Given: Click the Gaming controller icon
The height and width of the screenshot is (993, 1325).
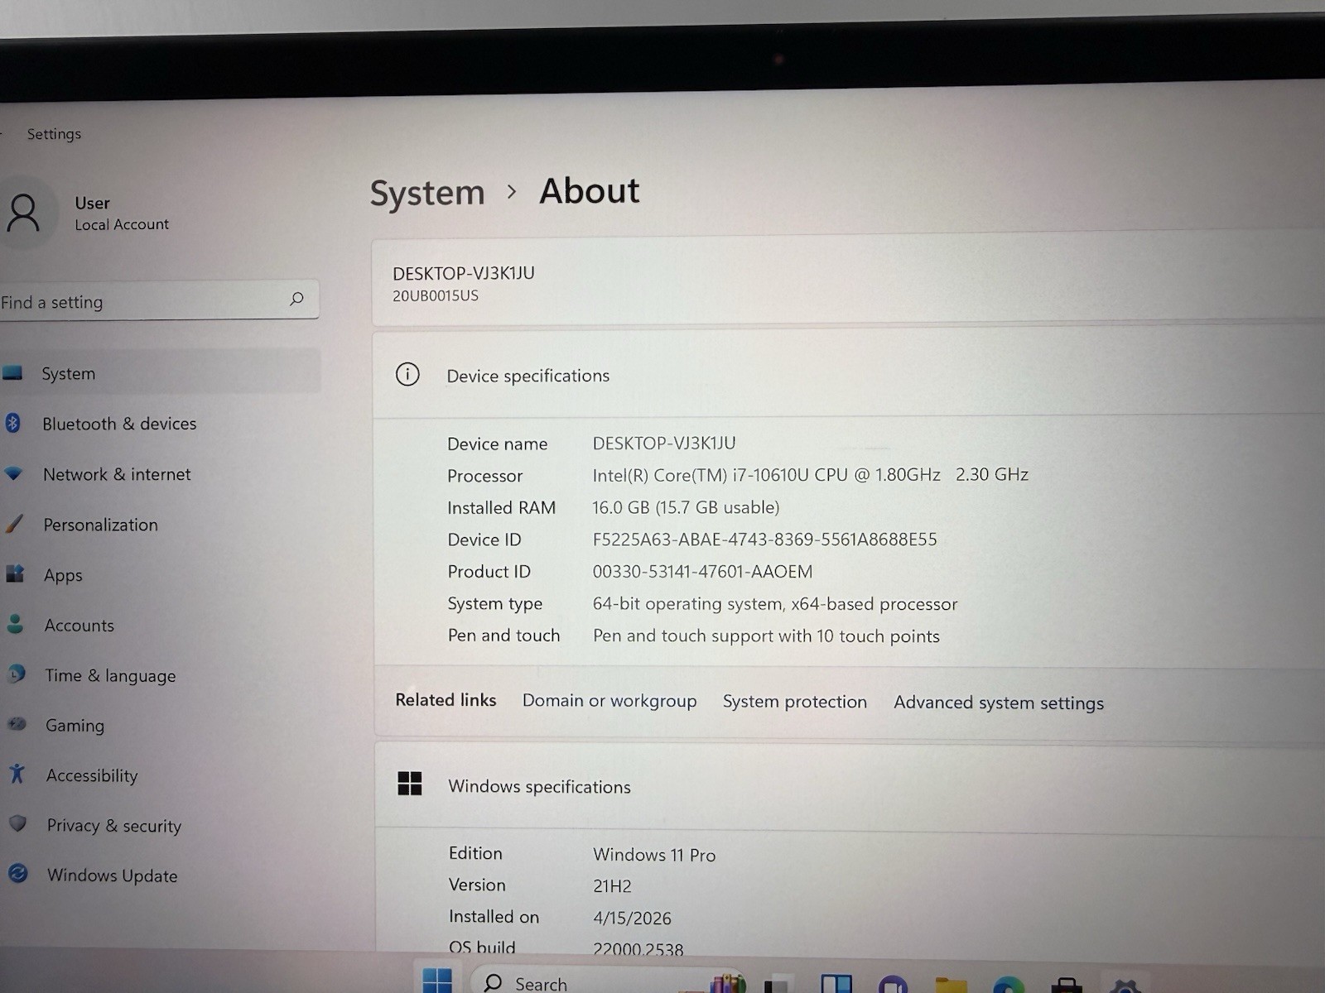Looking at the screenshot, I should tap(17, 724).
